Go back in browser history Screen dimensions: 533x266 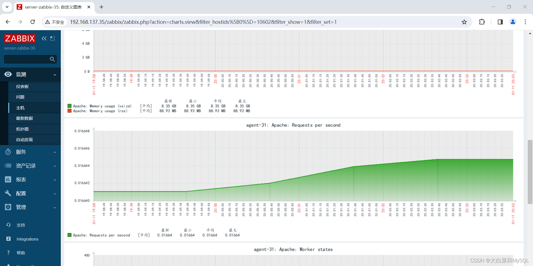click(7, 22)
